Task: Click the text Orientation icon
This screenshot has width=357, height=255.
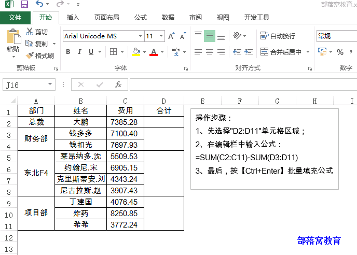Action: pyautogui.click(x=237, y=36)
